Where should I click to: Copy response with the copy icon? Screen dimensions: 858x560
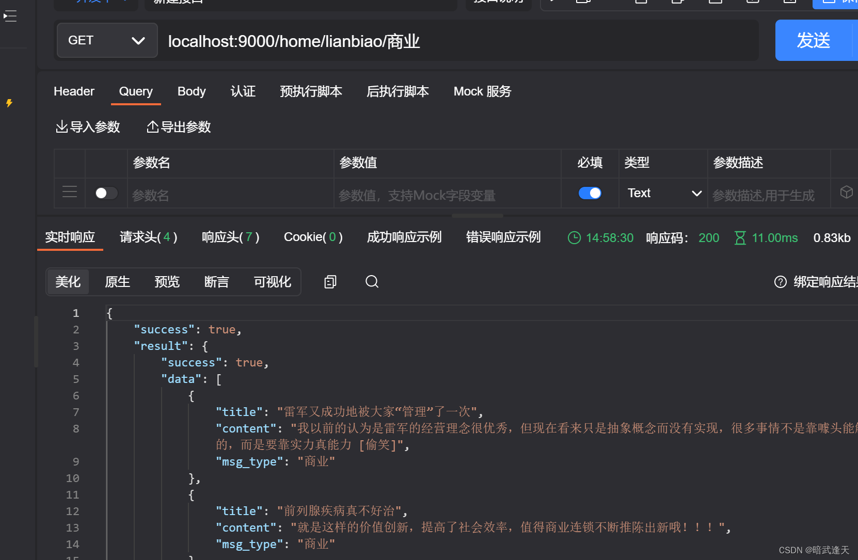(x=330, y=281)
